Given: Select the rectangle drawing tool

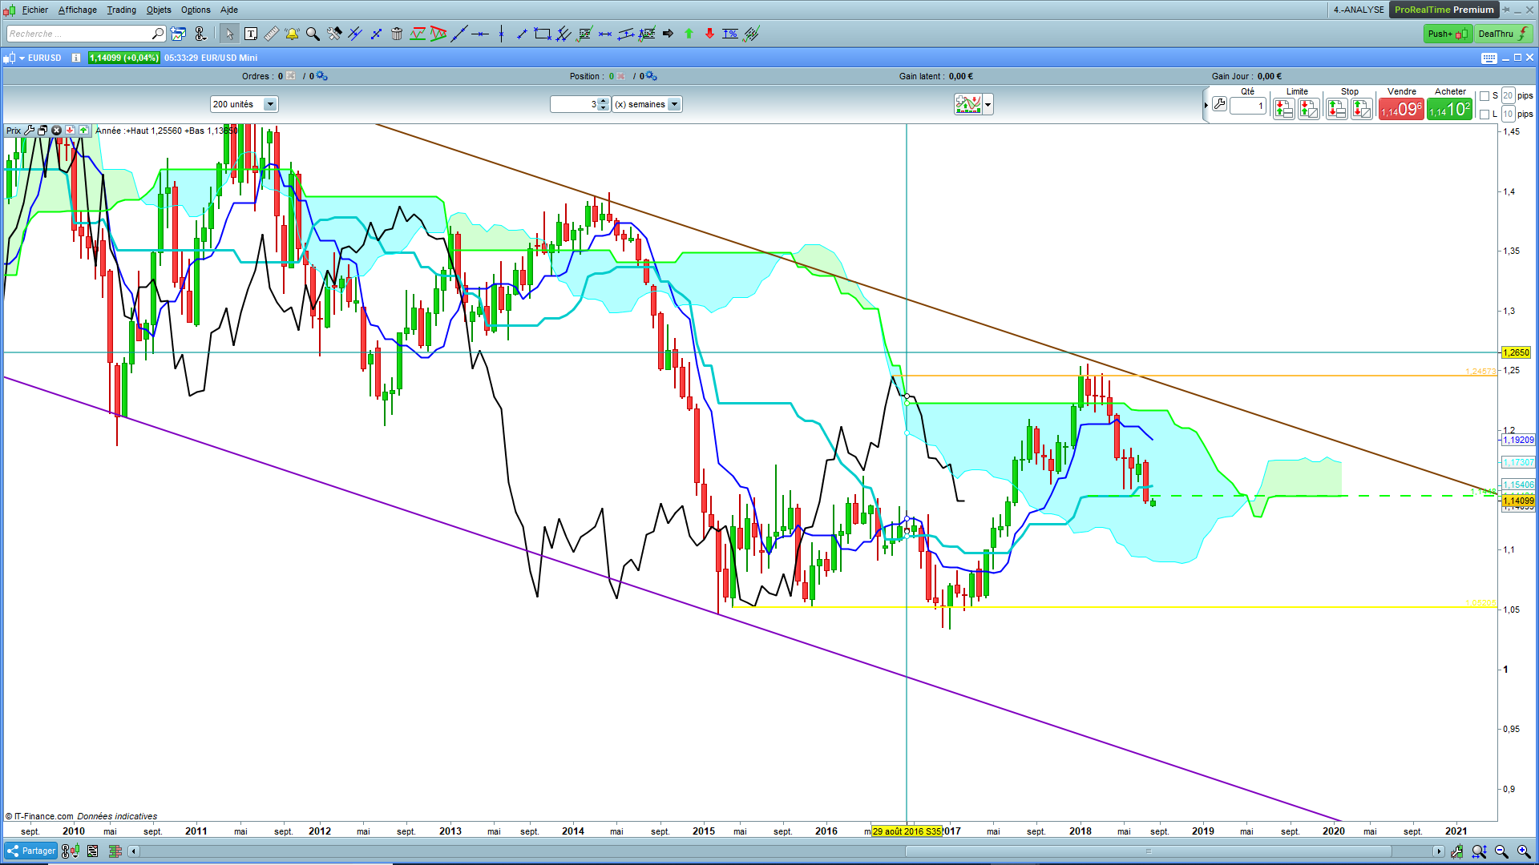Looking at the screenshot, I should [x=543, y=34].
